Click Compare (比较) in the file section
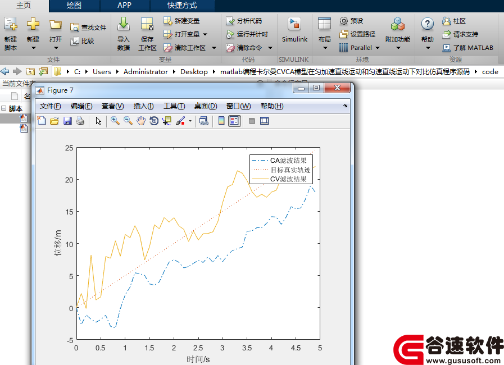 (x=82, y=41)
